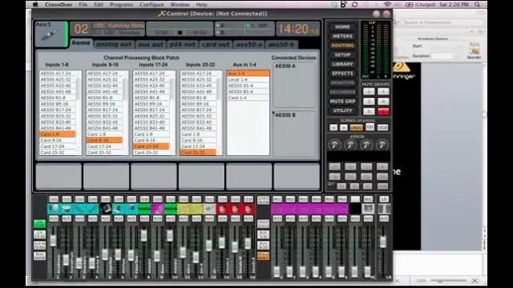Image resolution: width=513 pixels, height=288 pixels.
Task: Click the scenes GO button
Action: [x=370, y=126]
